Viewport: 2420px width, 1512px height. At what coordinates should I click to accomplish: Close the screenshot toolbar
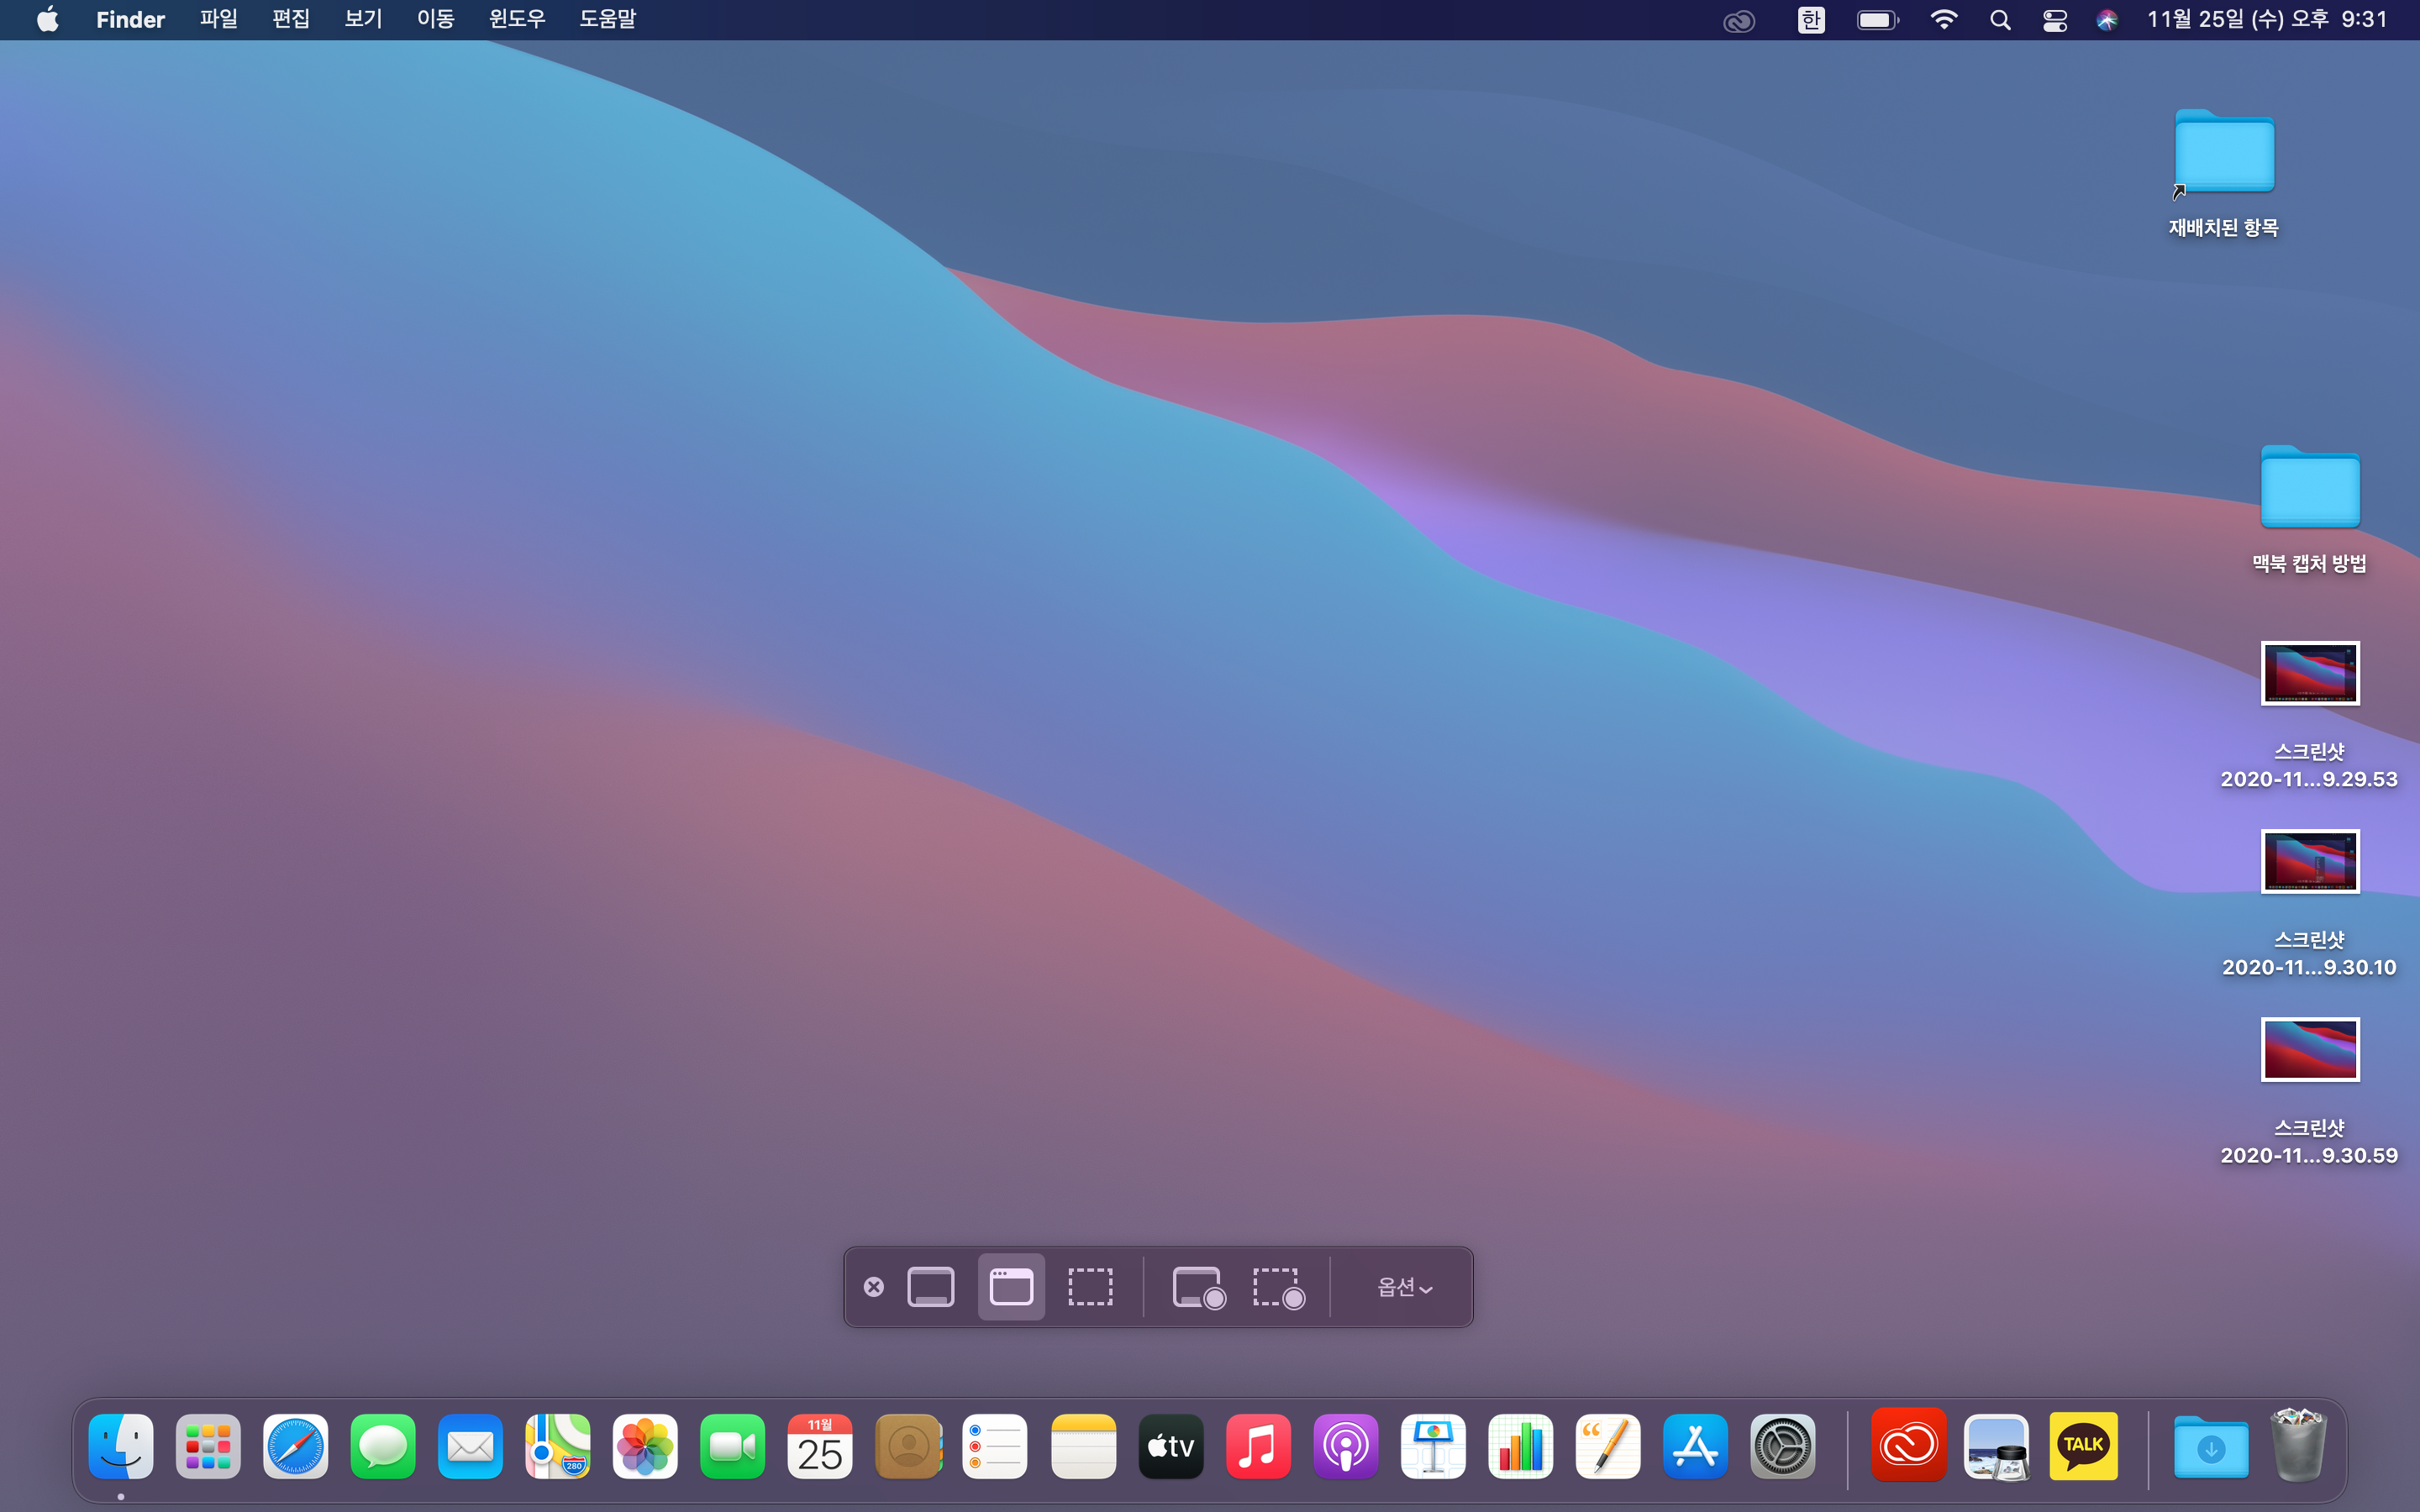[x=874, y=1287]
